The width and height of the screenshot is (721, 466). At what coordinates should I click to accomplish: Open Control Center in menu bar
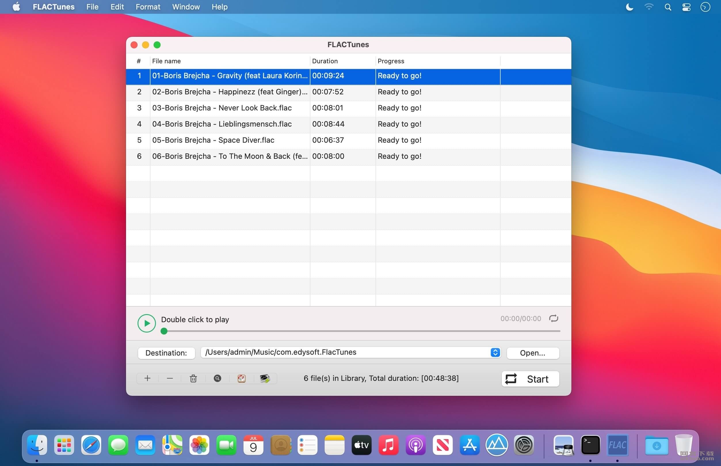[686, 7]
